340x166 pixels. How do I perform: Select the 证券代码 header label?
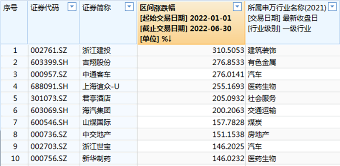(45, 8)
